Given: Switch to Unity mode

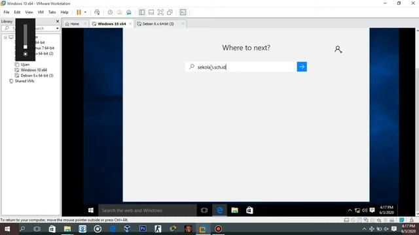Looking at the screenshot, I should [170, 12].
